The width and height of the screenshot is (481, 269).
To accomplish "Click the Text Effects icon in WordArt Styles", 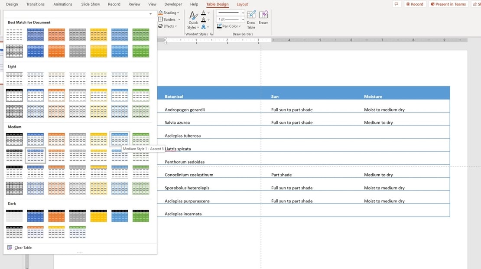I will [x=204, y=27].
